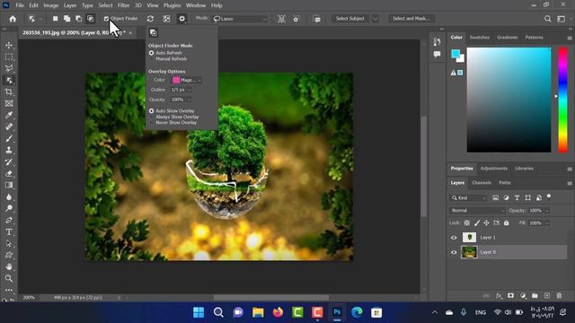Select the Horizontal Type tool

(9, 231)
